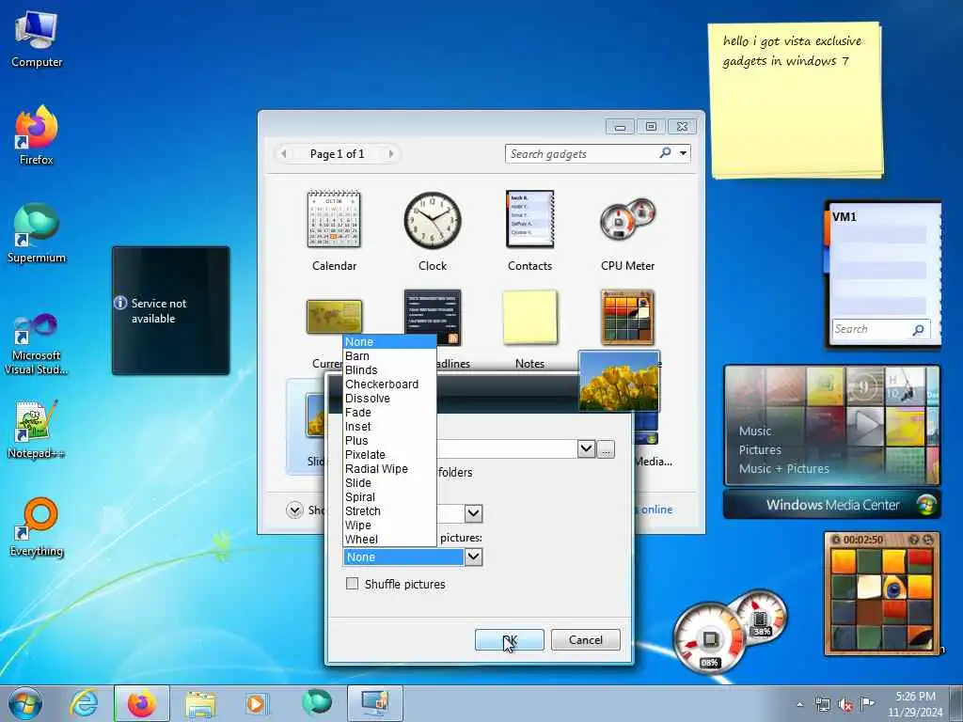Select the Notes gadget in gallery
Image resolution: width=963 pixels, height=722 pixels.
tap(529, 328)
